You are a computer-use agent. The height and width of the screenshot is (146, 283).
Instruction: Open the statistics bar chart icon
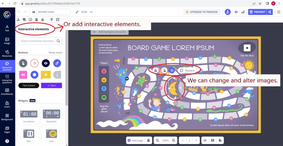[x=243, y=12]
